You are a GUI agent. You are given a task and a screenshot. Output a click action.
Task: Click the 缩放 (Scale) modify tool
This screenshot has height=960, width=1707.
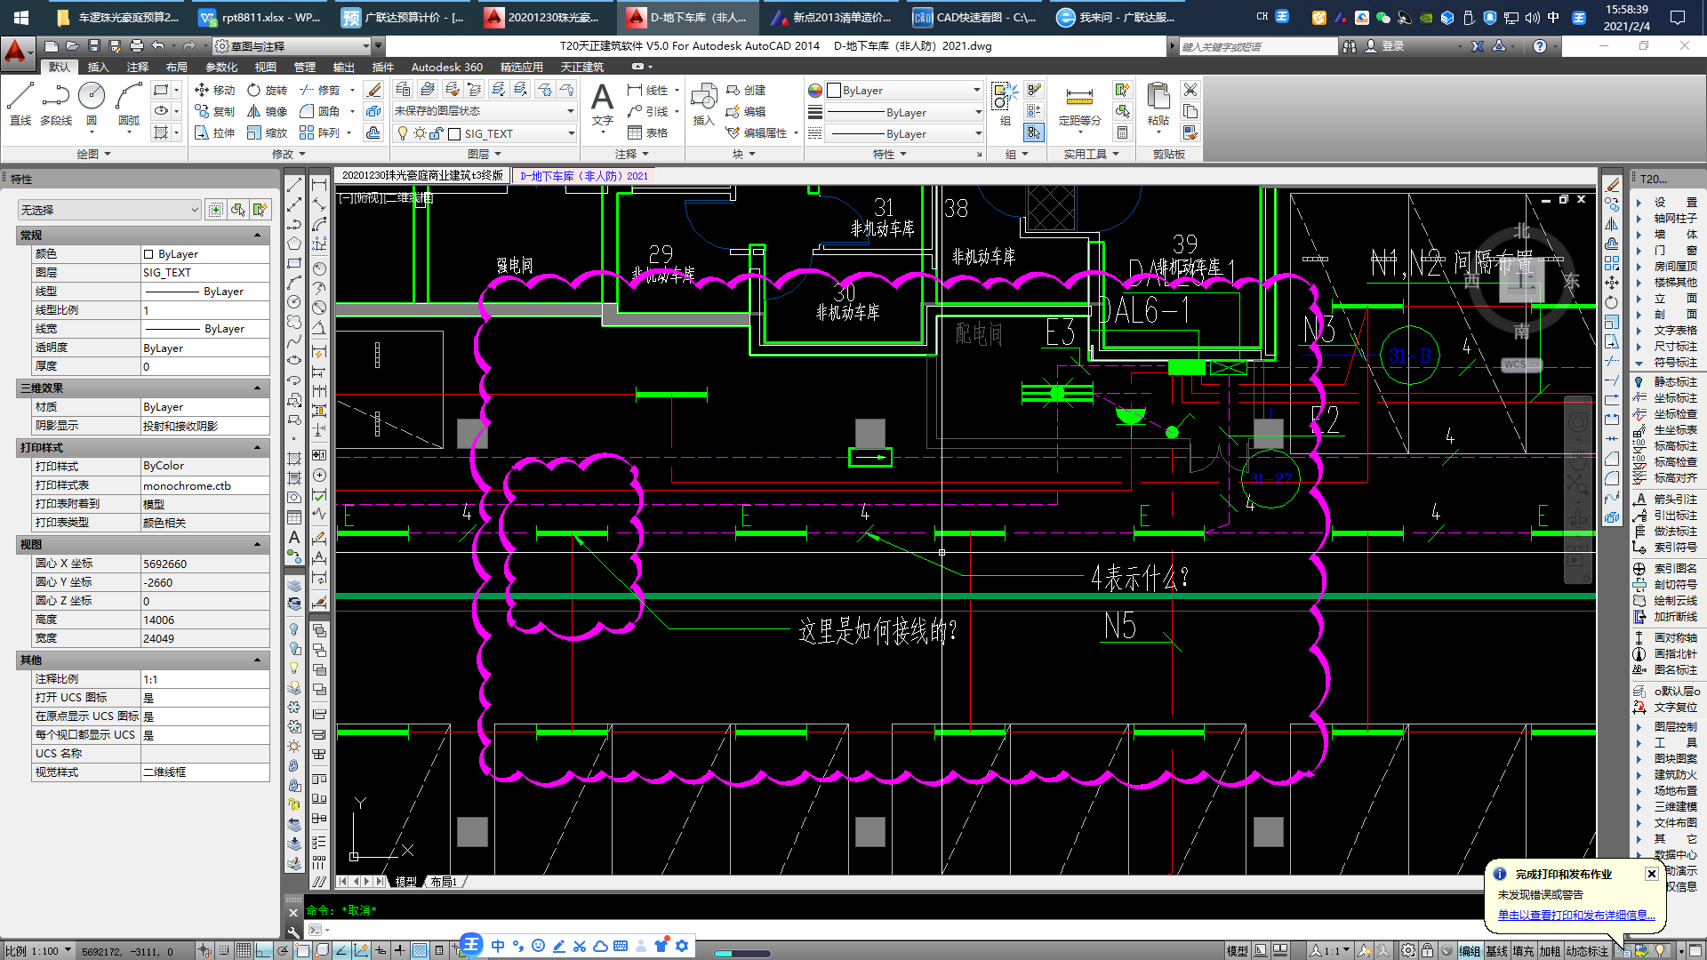coord(268,132)
